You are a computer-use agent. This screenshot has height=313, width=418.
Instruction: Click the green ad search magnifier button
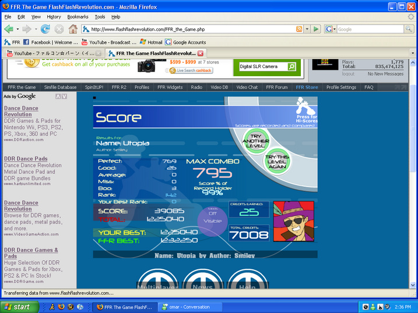(291, 66)
